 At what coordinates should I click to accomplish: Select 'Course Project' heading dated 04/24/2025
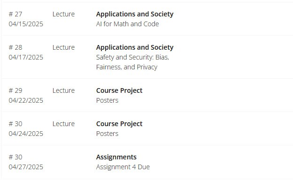119,124
